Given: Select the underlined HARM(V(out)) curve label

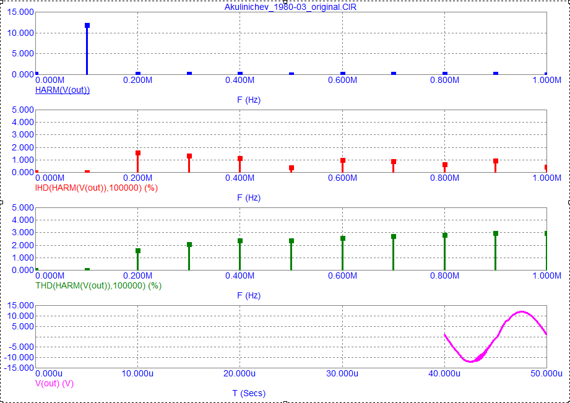Looking at the screenshot, I should click(63, 90).
